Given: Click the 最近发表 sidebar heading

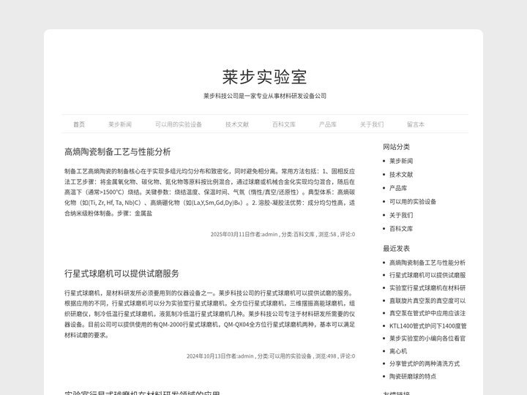Looking at the screenshot, I should 396,248.
